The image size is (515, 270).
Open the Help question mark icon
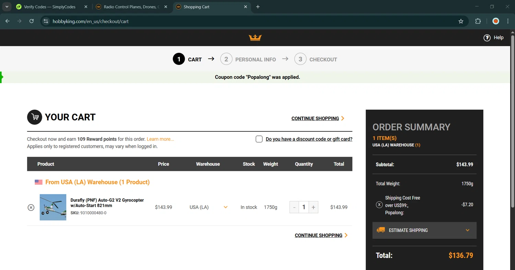[x=487, y=38]
